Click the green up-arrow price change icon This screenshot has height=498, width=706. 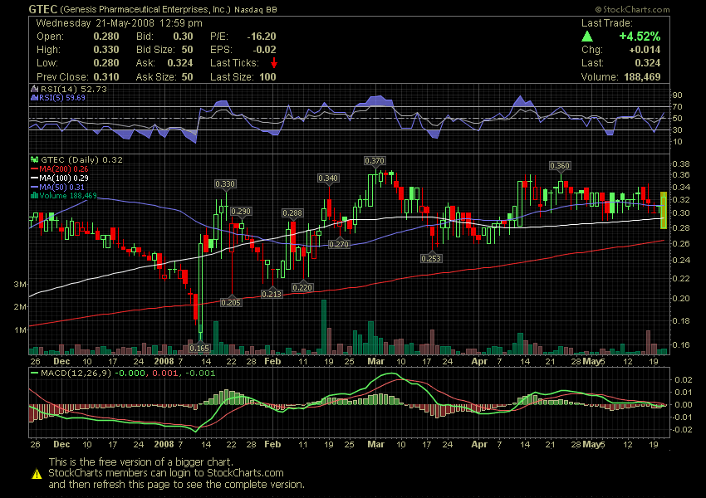point(587,37)
